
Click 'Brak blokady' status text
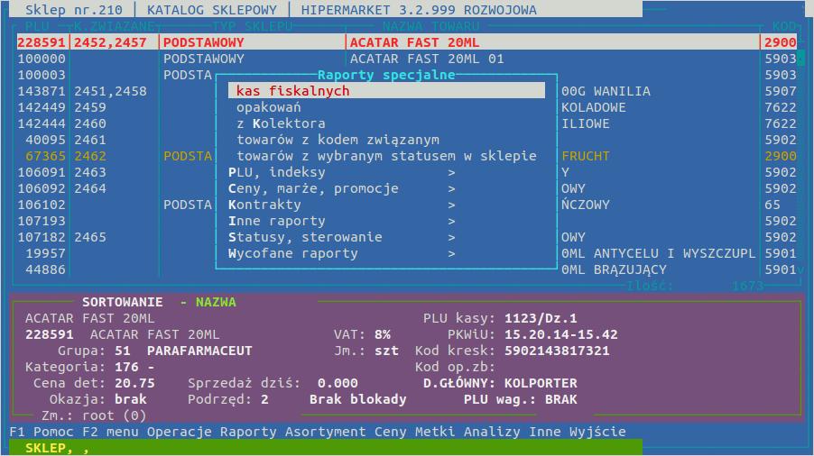click(x=358, y=399)
